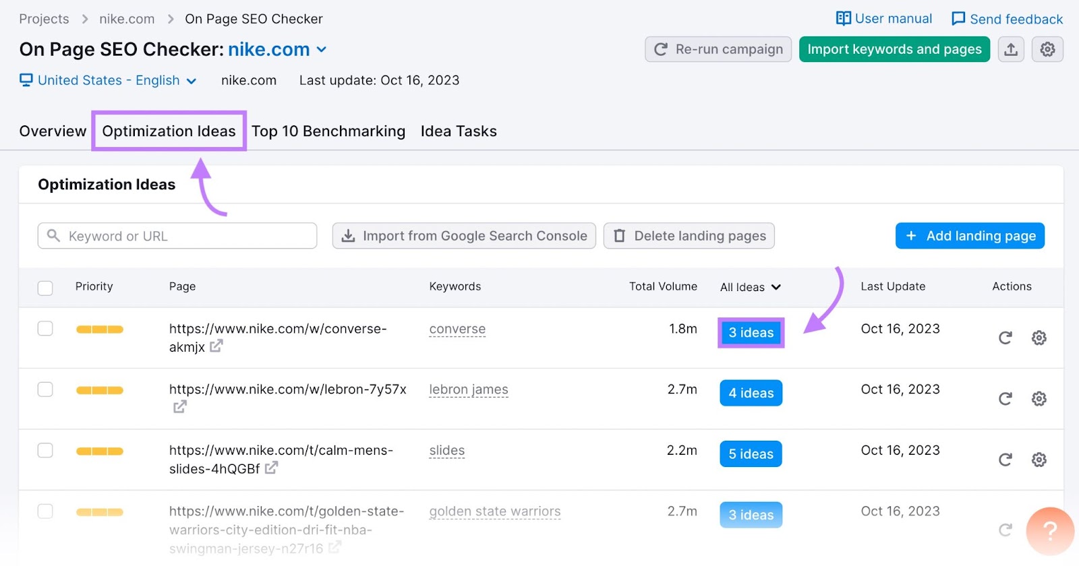Viewport: 1079px width, 566px height.
Task: Click priority bar of converse row
Action: click(x=100, y=329)
